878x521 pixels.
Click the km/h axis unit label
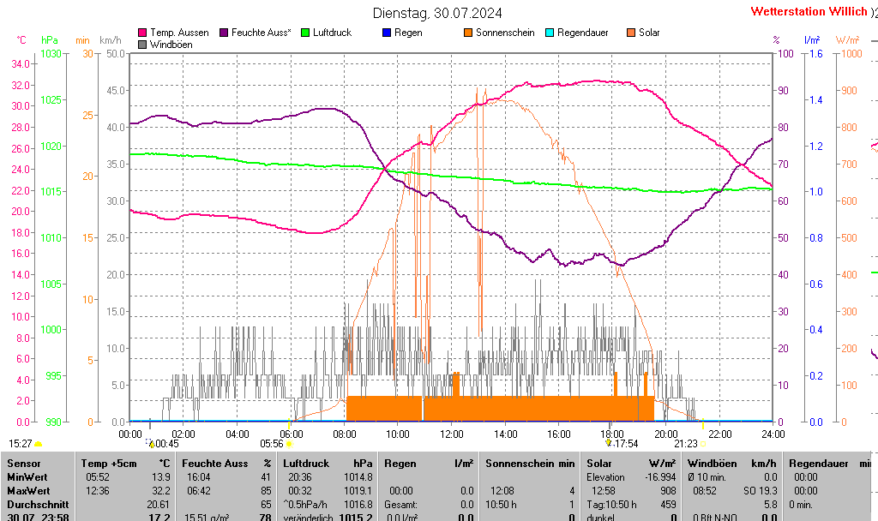111,40
